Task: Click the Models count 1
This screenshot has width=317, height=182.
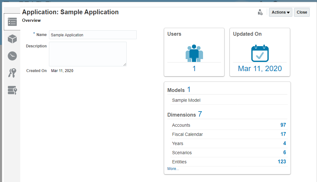Action: click(188, 89)
